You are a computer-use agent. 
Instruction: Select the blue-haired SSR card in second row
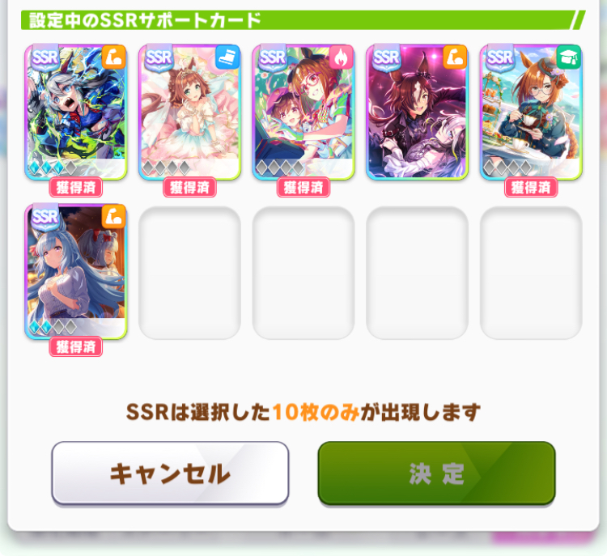coord(76,272)
